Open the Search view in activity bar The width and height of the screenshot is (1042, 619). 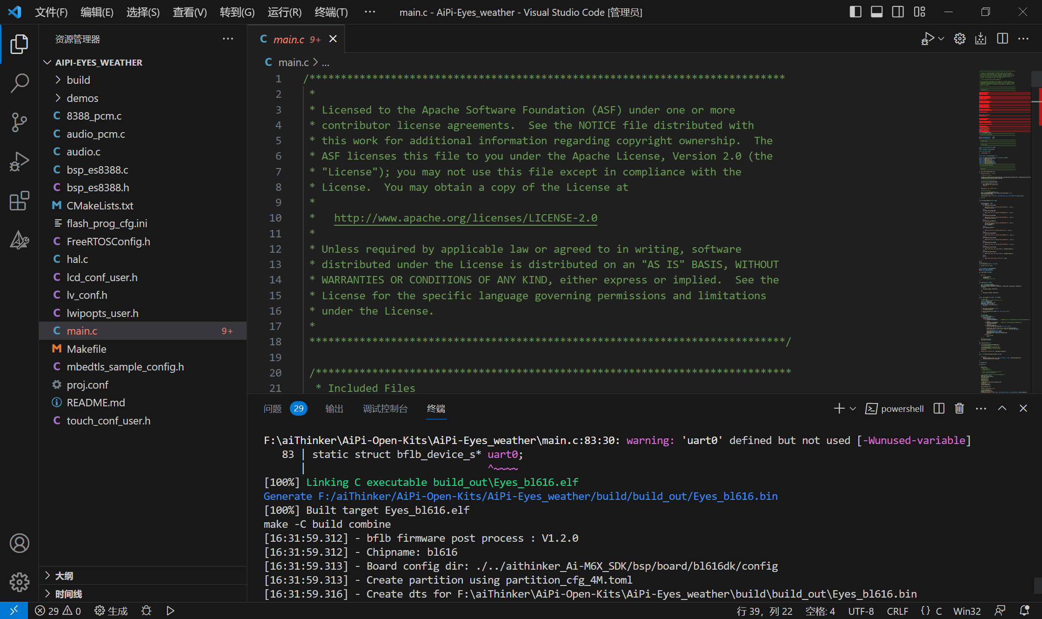[19, 83]
